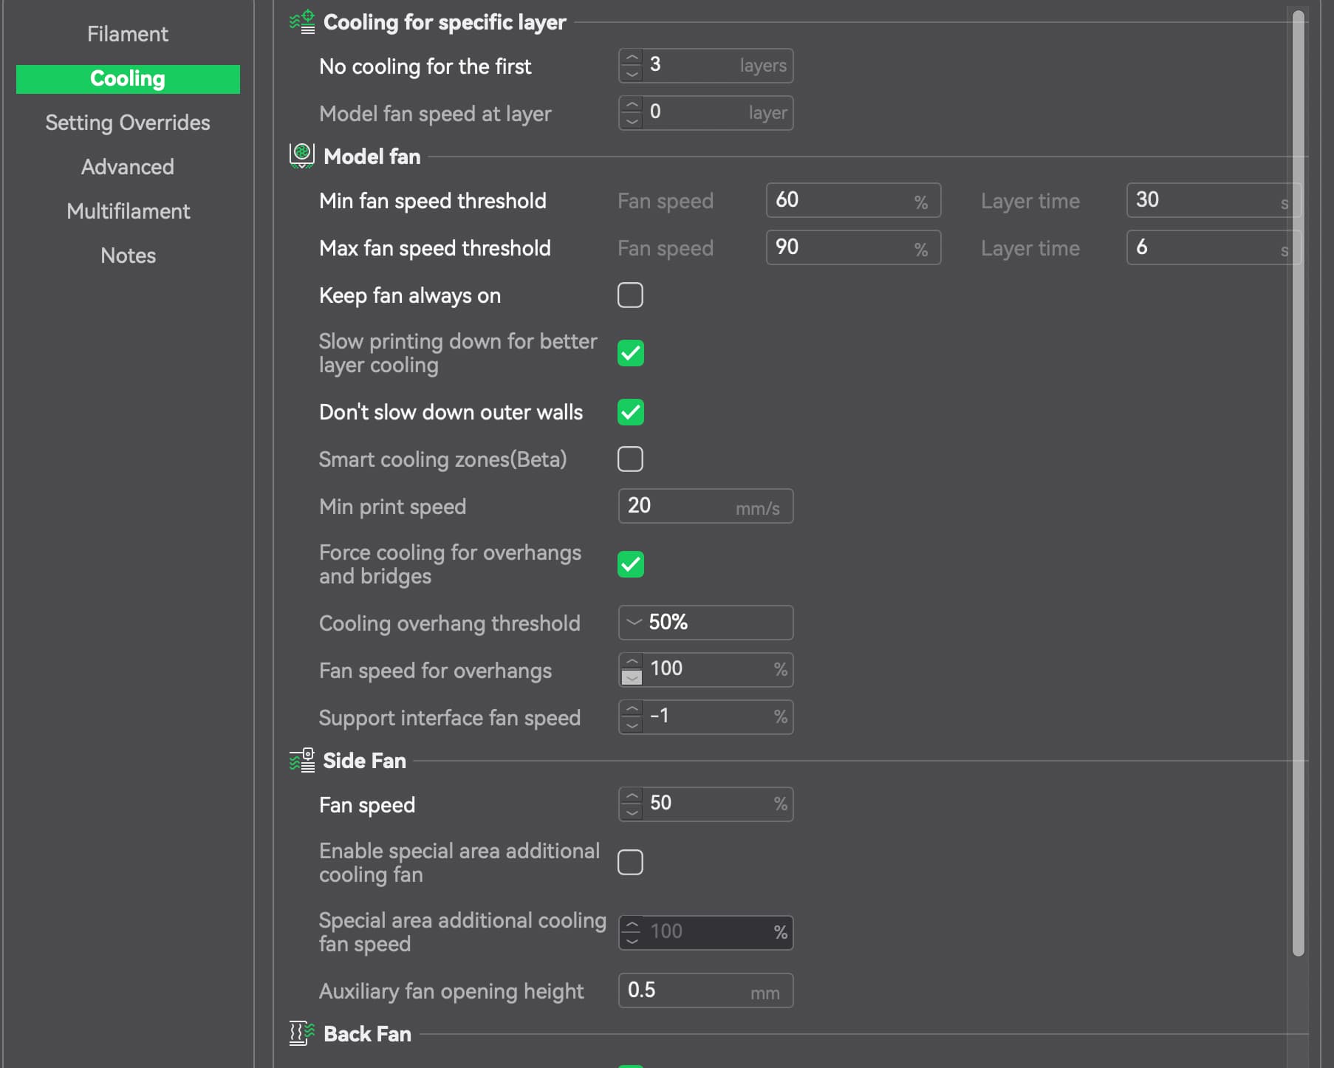Viewport: 1334px width, 1068px height.
Task: Decrease the Fan speed for overhangs value
Action: tap(632, 677)
